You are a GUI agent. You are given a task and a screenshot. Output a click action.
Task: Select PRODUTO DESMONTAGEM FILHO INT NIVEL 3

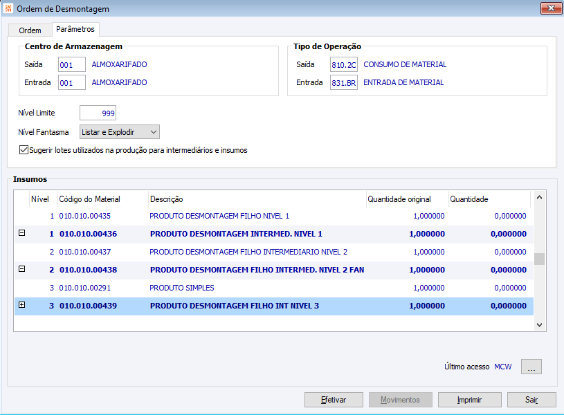pos(235,306)
